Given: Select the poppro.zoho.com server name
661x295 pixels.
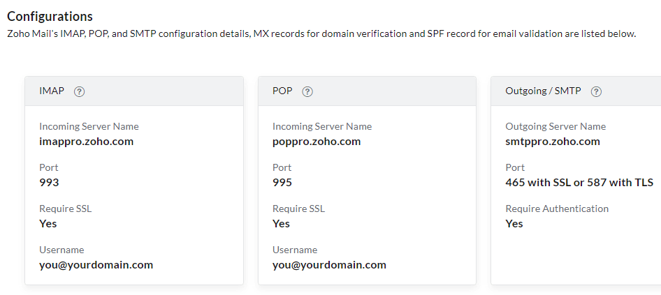Looking at the screenshot, I should point(317,142).
